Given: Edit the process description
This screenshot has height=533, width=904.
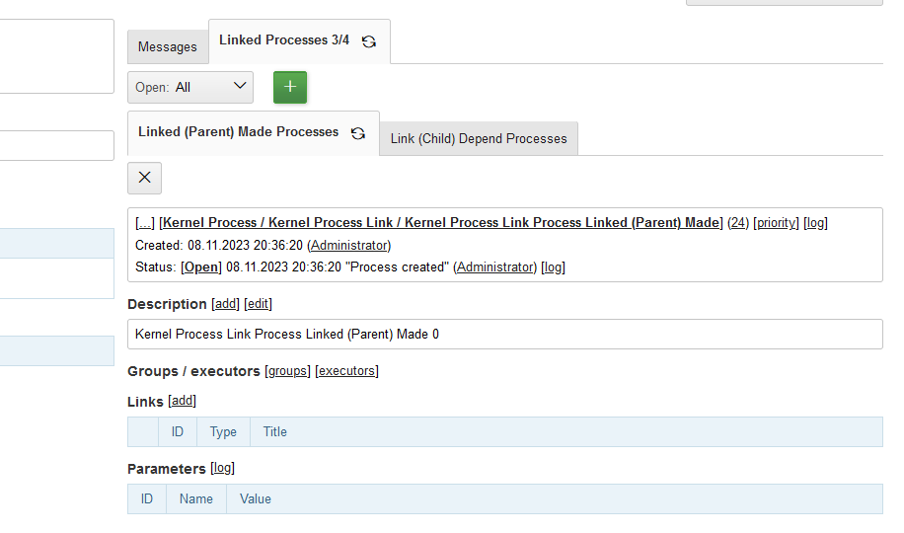Looking at the screenshot, I should click(x=258, y=304).
